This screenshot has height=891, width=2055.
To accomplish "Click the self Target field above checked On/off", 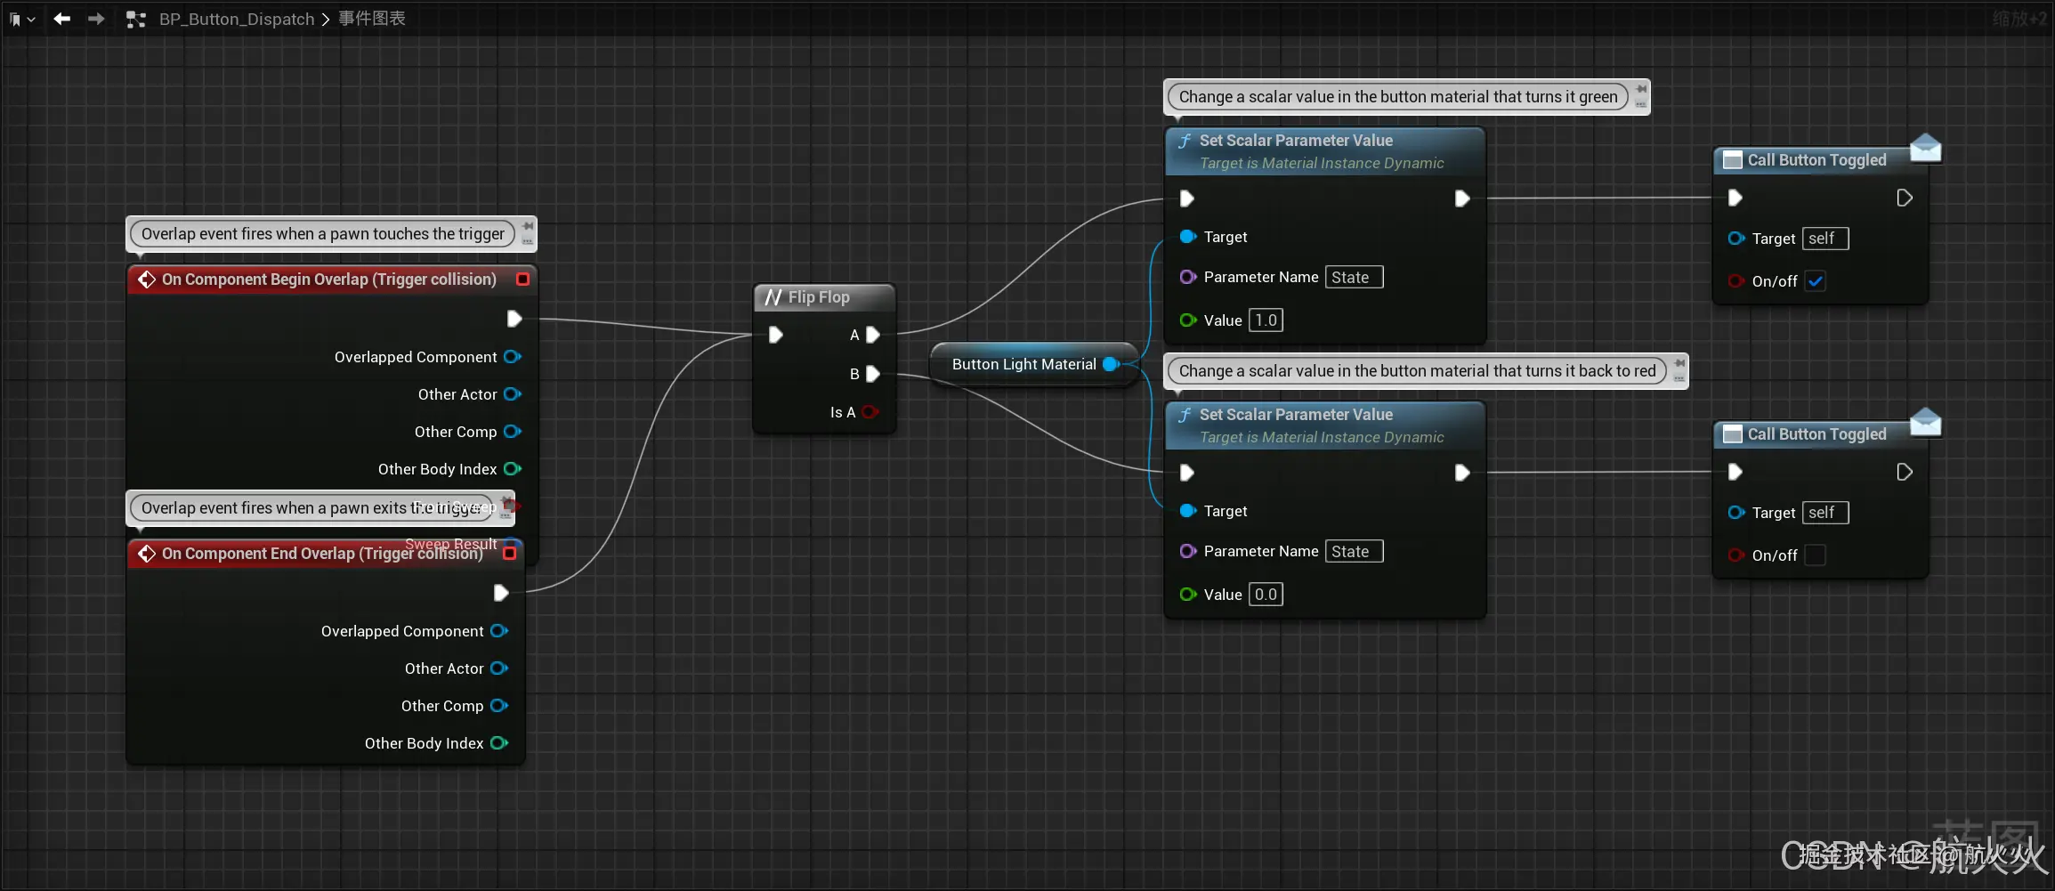I will click(1825, 239).
